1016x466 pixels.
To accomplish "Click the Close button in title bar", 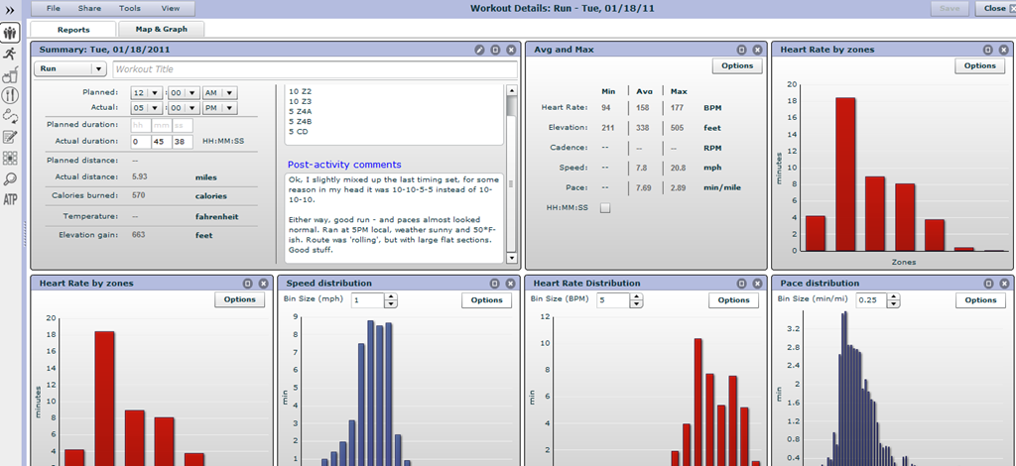I will 995,8.
